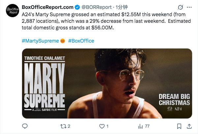Like the tweet with the heart icon
The image size is (198, 134).
[x=102, y=126]
